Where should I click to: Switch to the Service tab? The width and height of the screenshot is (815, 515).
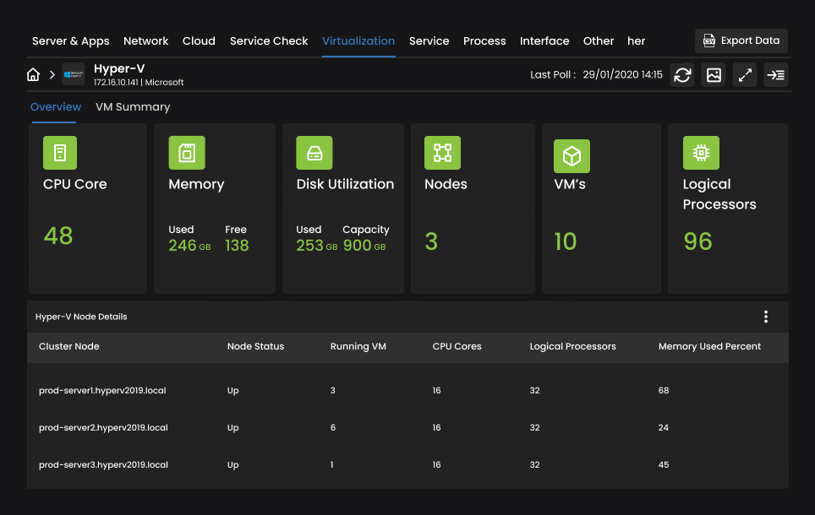[x=429, y=41]
